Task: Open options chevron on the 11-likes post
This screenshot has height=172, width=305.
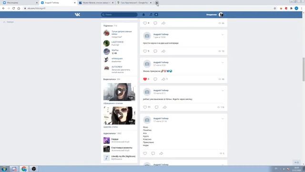Action: (x=223, y=91)
